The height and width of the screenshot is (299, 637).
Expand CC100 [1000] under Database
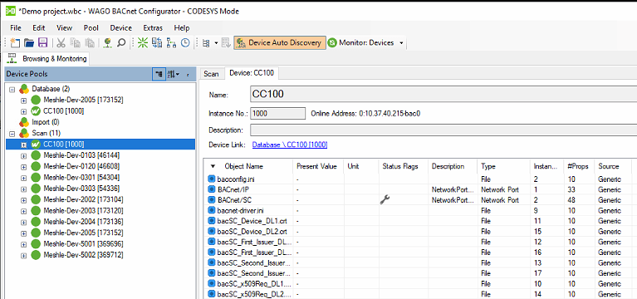(x=23, y=111)
